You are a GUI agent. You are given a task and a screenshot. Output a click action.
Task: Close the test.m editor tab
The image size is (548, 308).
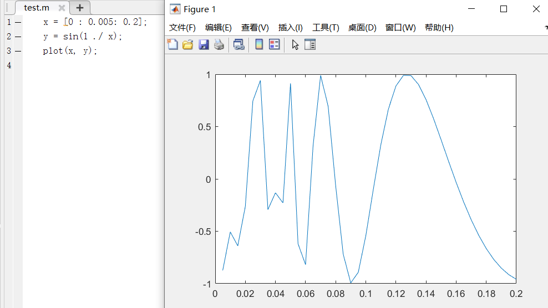click(62, 8)
